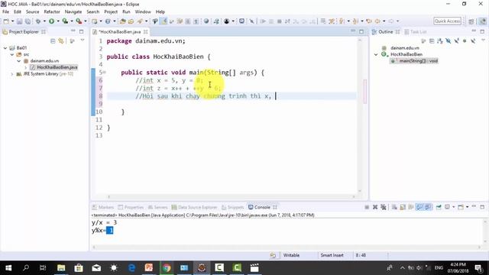Collapse the dainam.edu.vn package node

coord(18,61)
